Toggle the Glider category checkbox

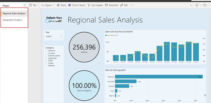[46, 61]
